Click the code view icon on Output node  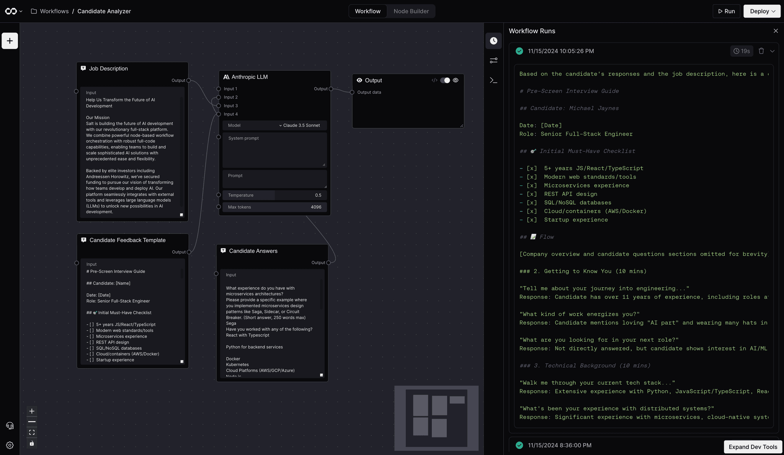tap(434, 80)
